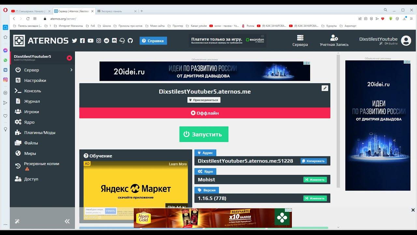The width and height of the screenshot is (417, 235).
Task: Open Учетная Запись in header
Action: (x=334, y=41)
